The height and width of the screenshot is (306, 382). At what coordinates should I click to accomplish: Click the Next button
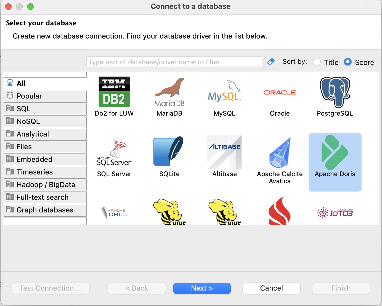tap(202, 288)
